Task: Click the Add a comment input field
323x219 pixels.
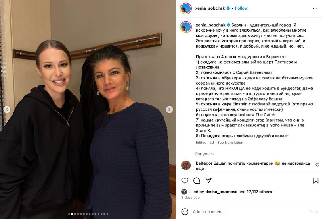Action: pyautogui.click(x=249, y=212)
